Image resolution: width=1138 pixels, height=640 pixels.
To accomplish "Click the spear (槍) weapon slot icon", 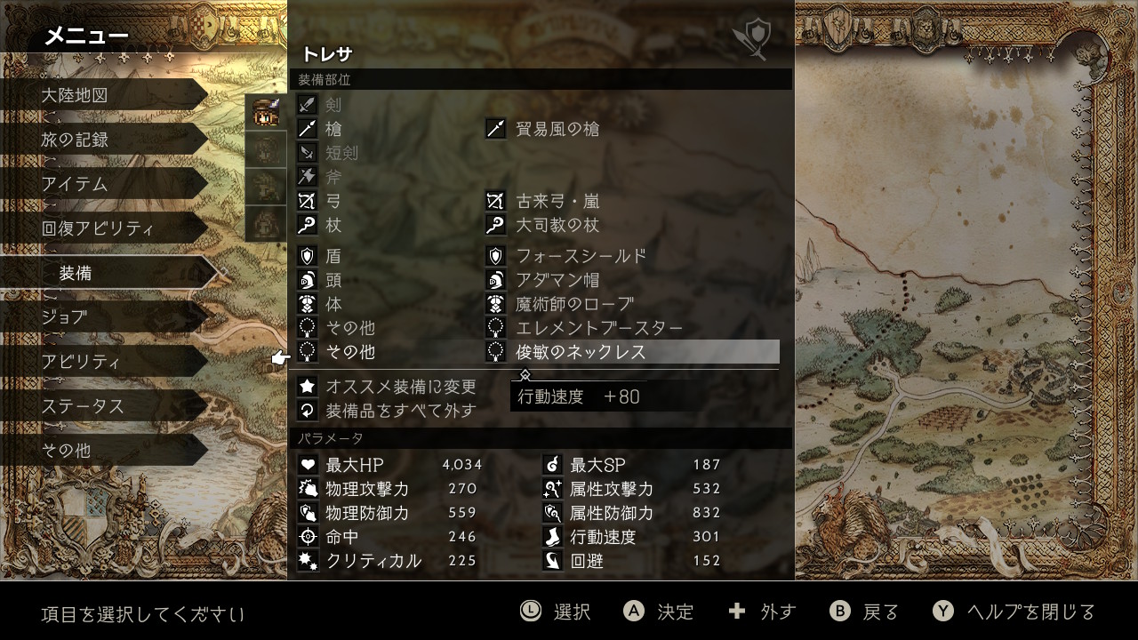I will tap(307, 129).
